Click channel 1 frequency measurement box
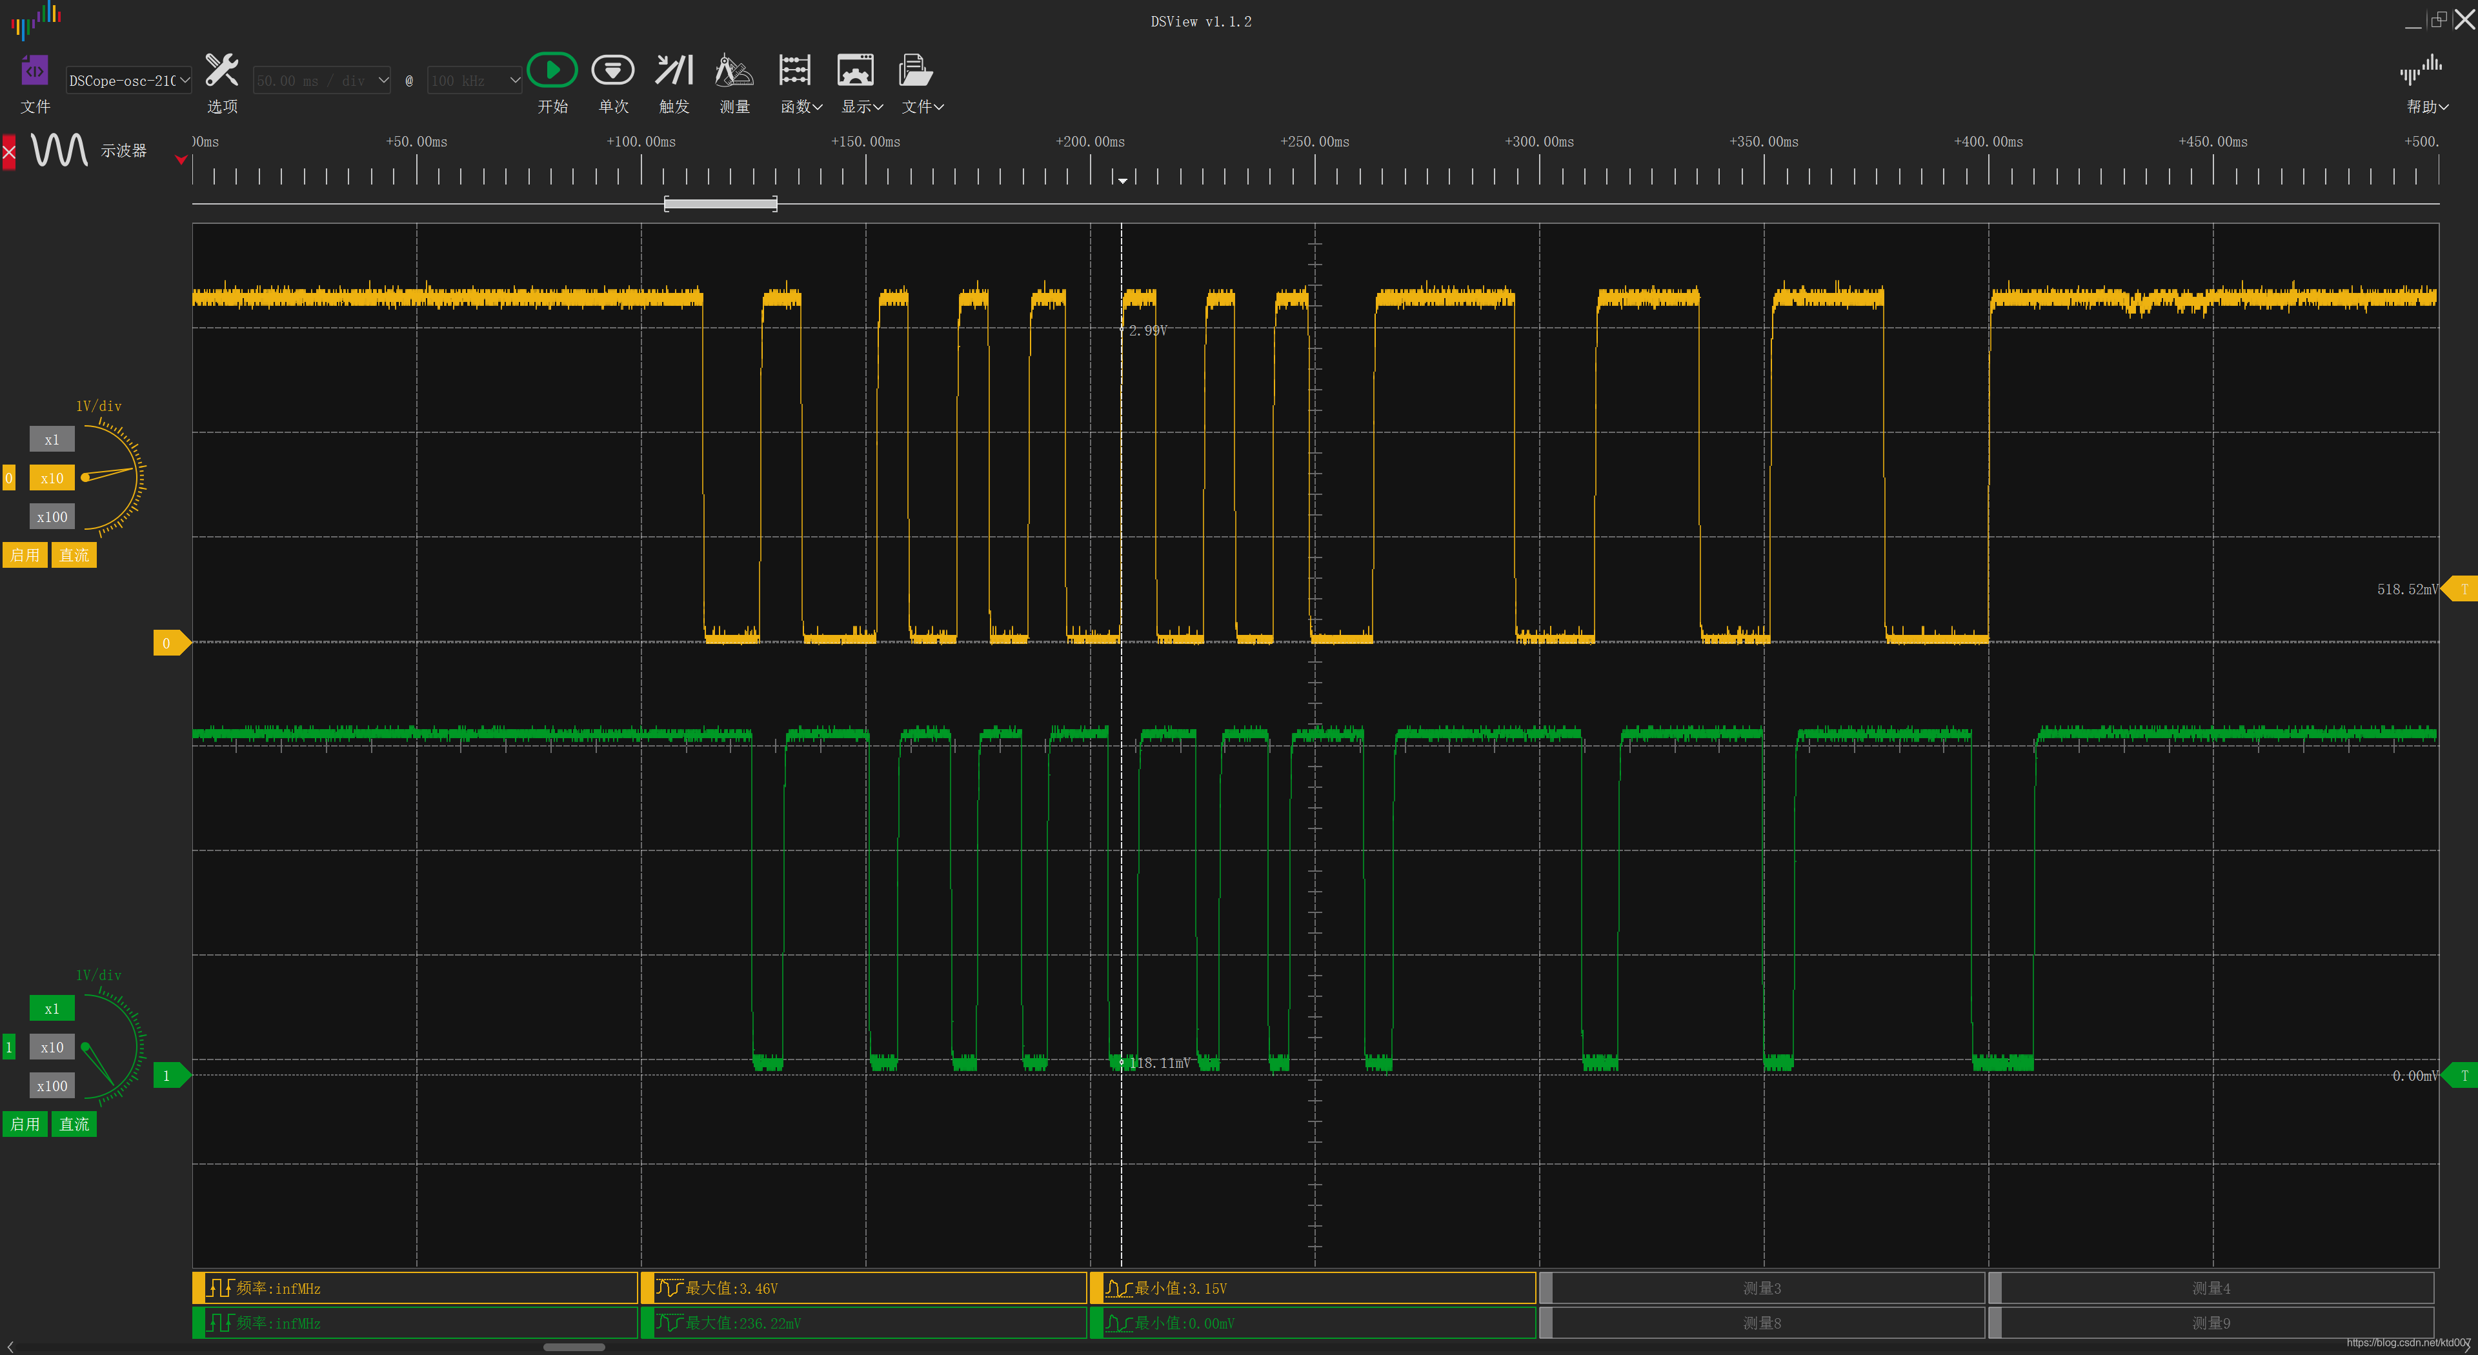 tap(414, 1323)
